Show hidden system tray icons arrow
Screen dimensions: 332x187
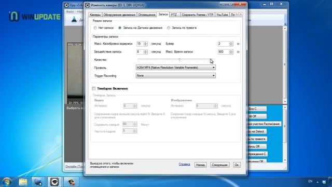pyautogui.click(x=317, y=182)
